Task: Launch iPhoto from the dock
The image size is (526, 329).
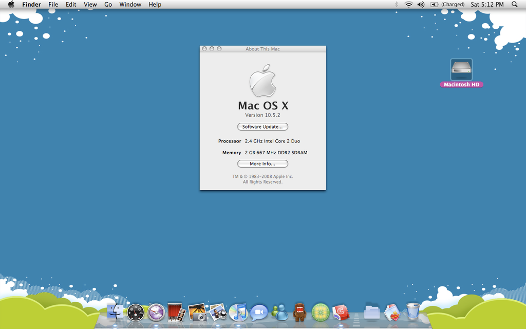Action: click(x=197, y=312)
